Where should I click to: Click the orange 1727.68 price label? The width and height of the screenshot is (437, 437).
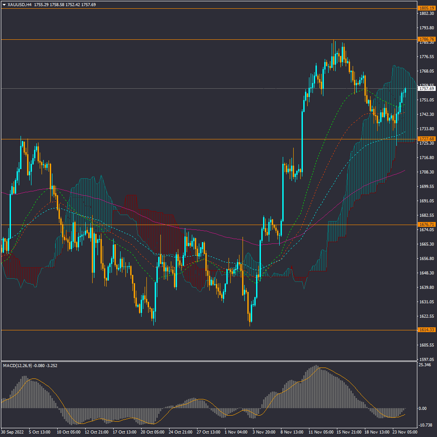click(x=426, y=139)
